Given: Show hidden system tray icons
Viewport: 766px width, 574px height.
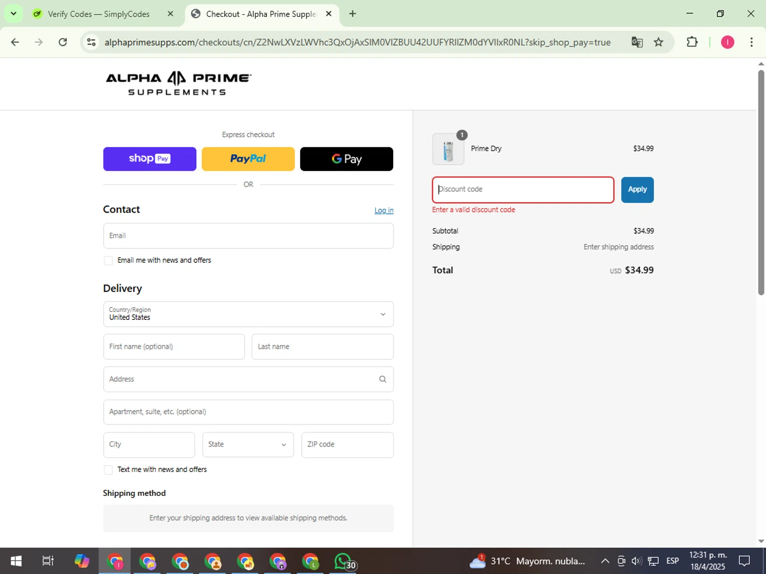Looking at the screenshot, I should point(605,561).
